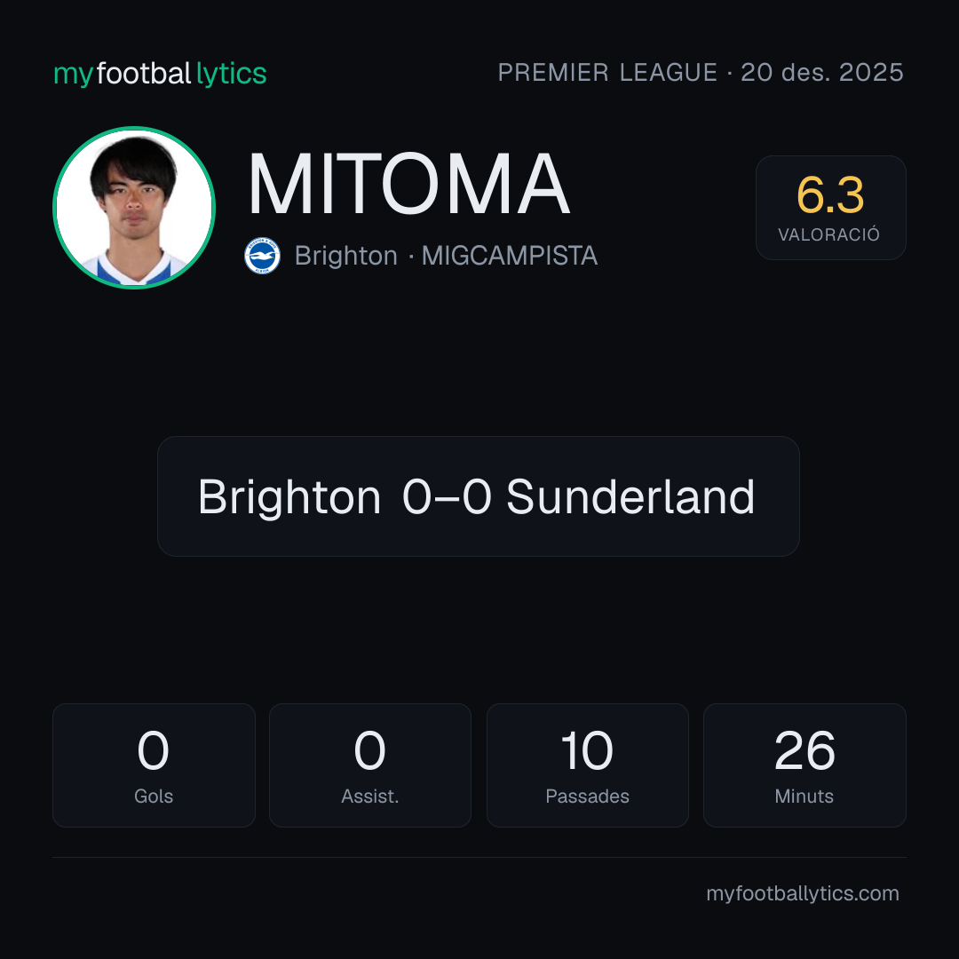Click the 10 passes value
The height and width of the screenshot is (959, 959).
(587, 750)
